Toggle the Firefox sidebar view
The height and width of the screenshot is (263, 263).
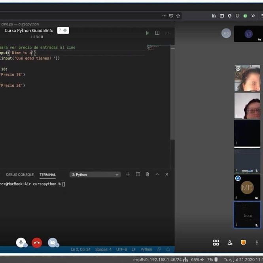point(222,16)
